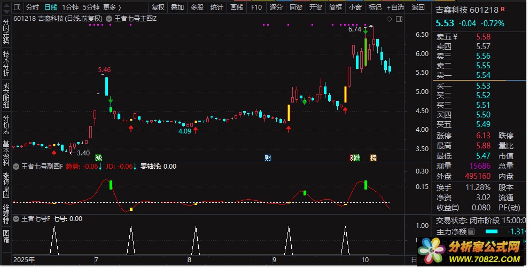Click the 外盘 value 495160

point(478,176)
